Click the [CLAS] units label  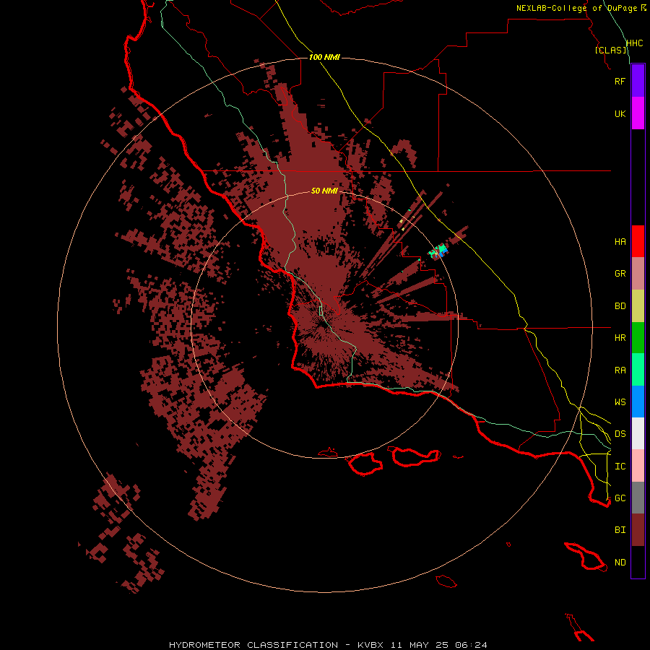pyautogui.click(x=610, y=50)
